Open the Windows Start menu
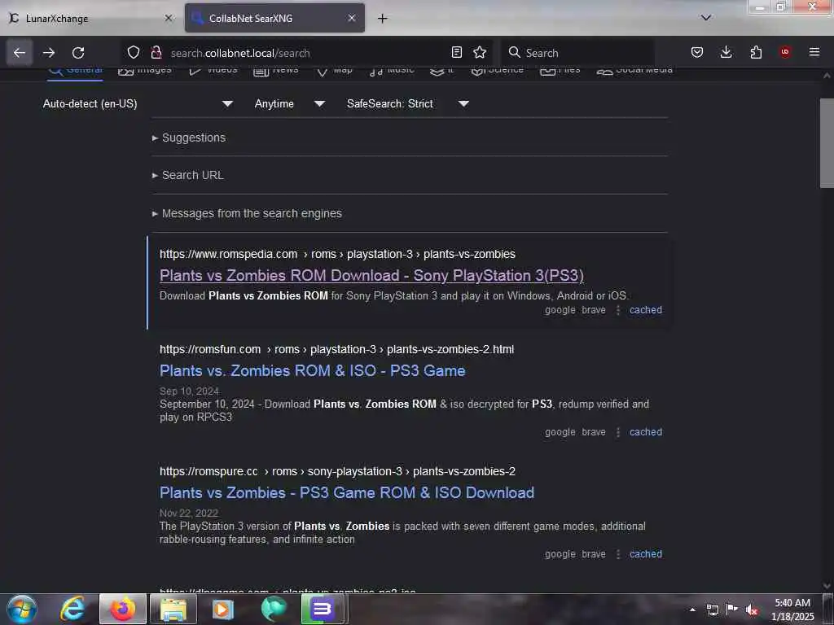834x625 pixels. (x=21, y=609)
